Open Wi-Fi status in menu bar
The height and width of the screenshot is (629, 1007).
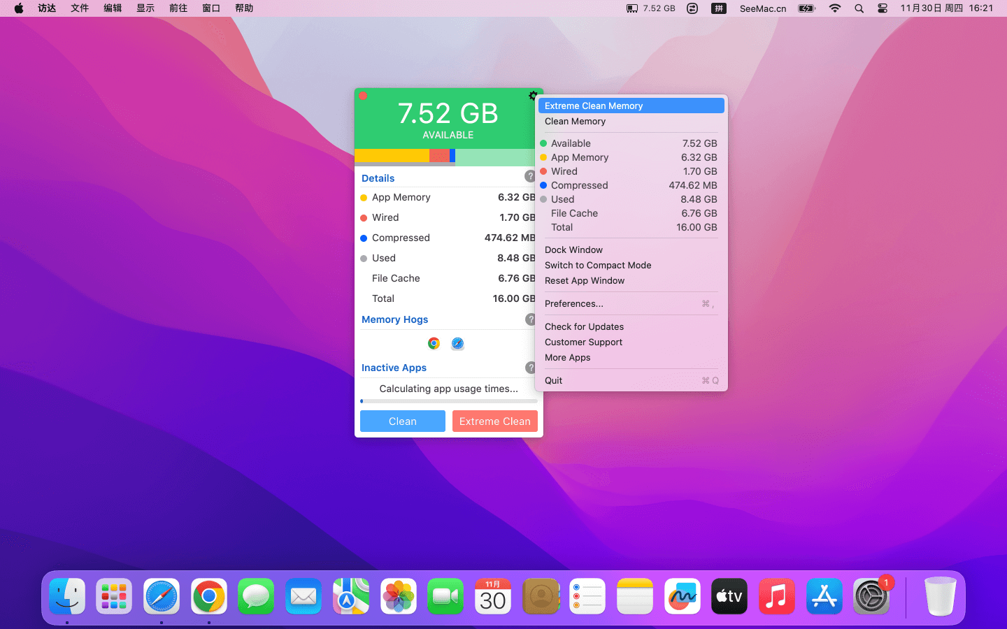pos(834,8)
